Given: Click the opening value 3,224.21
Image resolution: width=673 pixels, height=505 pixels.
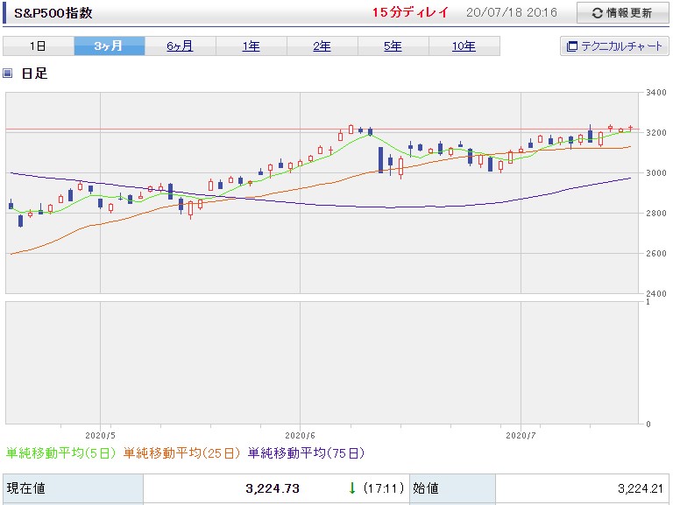Looking at the screenshot, I should coord(641,488).
